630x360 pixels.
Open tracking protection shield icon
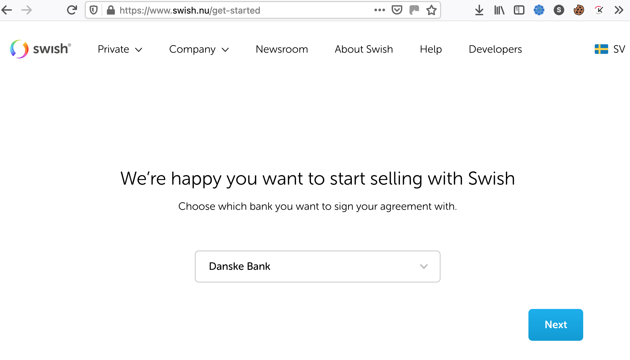click(94, 10)
